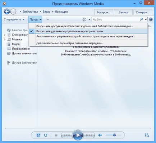Click the volume slider handle
Image resolution: width=156 pixels, height=143 pixels.
click(114, 135)
